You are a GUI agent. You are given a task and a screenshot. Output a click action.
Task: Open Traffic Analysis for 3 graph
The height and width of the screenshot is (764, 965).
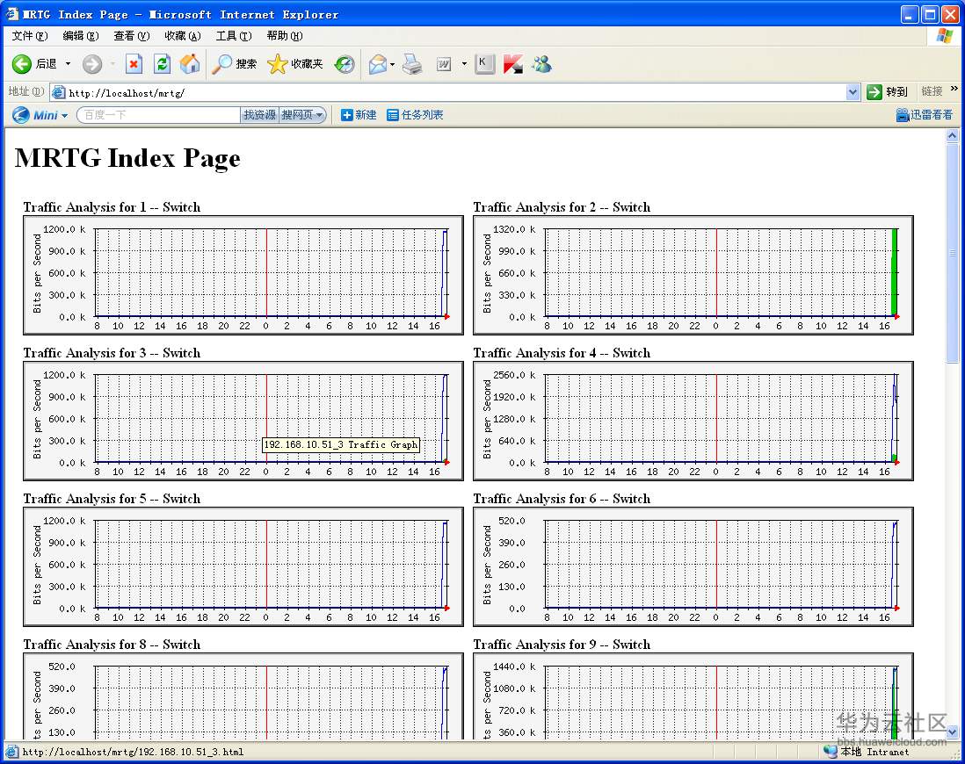pyautogui.click(x=243, y=421)
